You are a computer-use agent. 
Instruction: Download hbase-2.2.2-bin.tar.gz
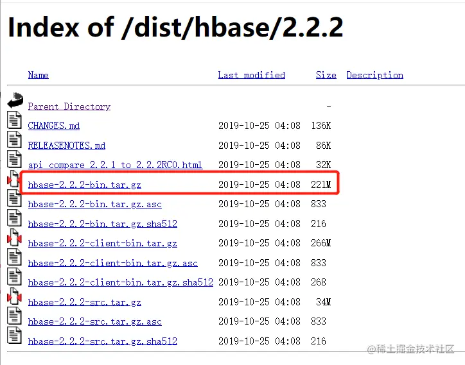tap(85, 185)
